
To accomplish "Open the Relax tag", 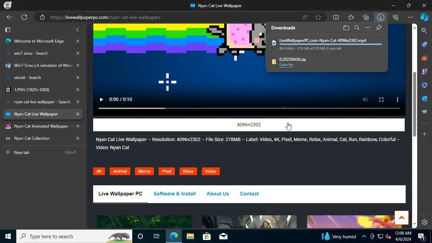I will 188,171.
